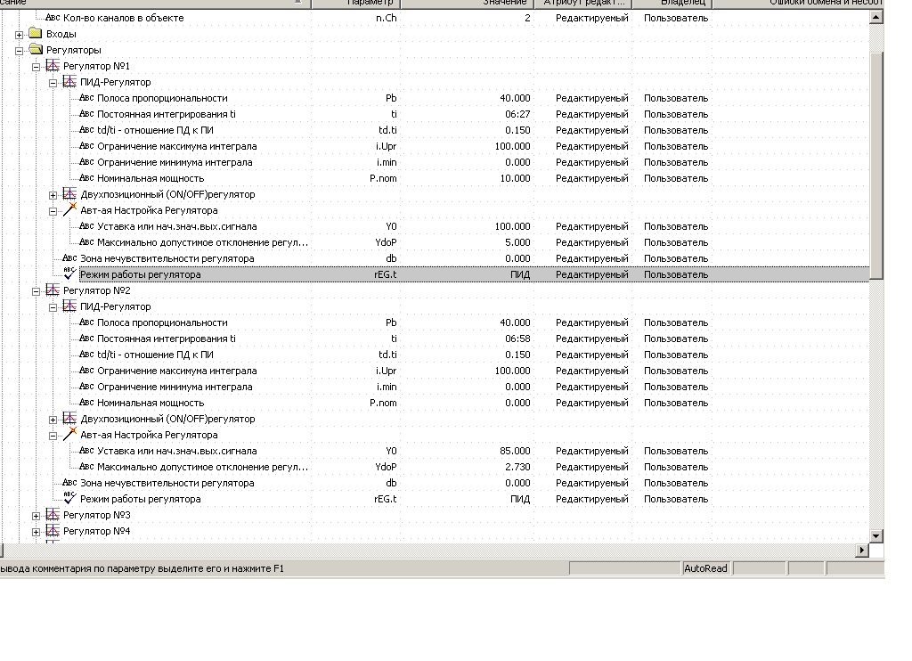This screenshot has width=912, height=661.
Task: Expand the Входы folder node
Action: coord(20,35)
